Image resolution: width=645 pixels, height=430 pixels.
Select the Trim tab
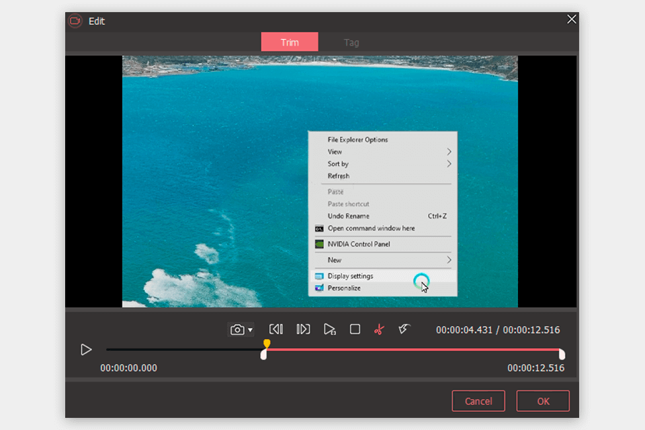[290, 42]
